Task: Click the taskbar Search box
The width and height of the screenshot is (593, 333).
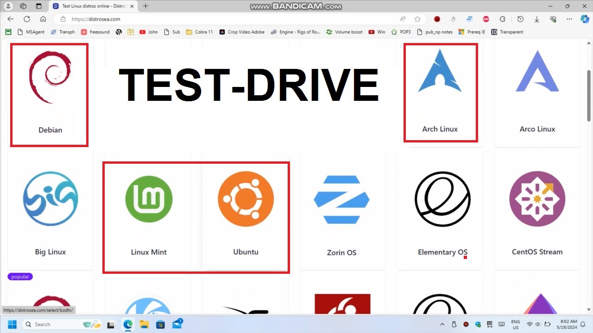Action: click(x=63, y=324)
